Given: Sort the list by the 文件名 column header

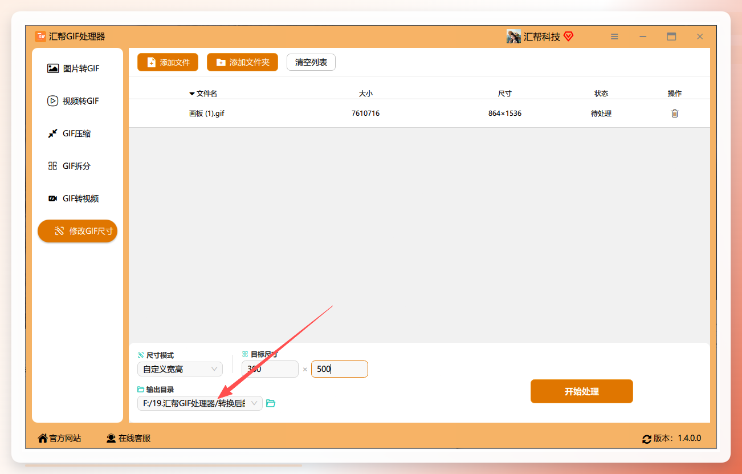Looking at the screenshot, I should [203, 94].
